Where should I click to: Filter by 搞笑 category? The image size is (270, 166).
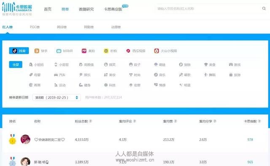tap(110, 65)
